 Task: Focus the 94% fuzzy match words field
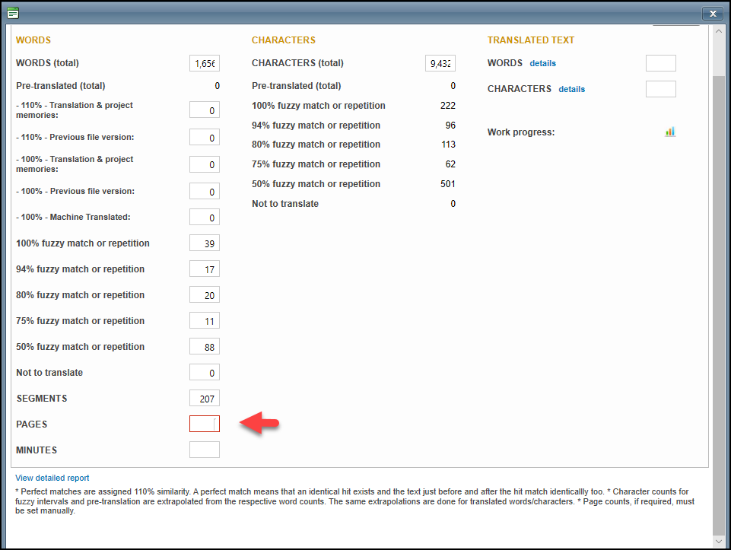point(205,269)
